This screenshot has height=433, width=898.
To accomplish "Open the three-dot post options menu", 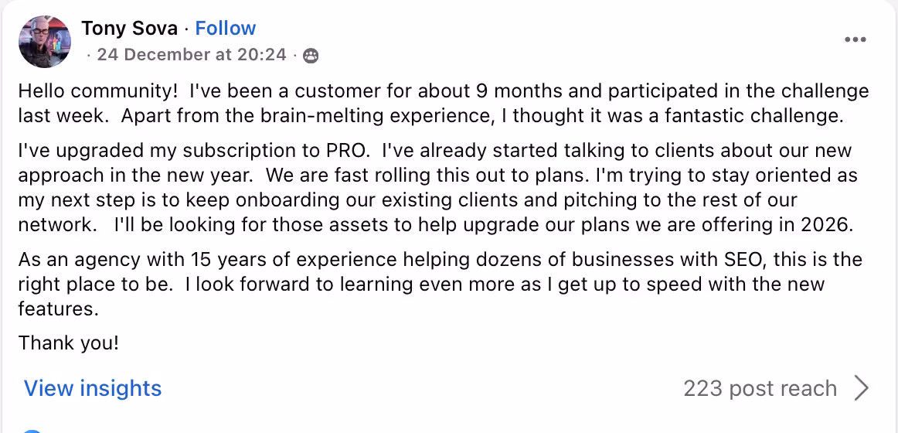I will tap(855, 40).
